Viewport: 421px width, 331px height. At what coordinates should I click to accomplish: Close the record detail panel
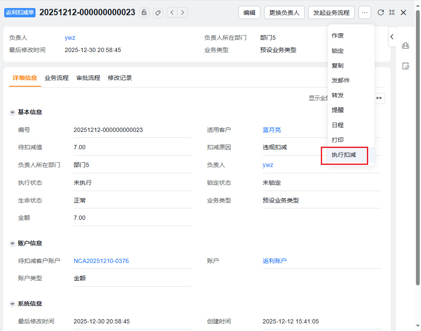tap(403, 13)
